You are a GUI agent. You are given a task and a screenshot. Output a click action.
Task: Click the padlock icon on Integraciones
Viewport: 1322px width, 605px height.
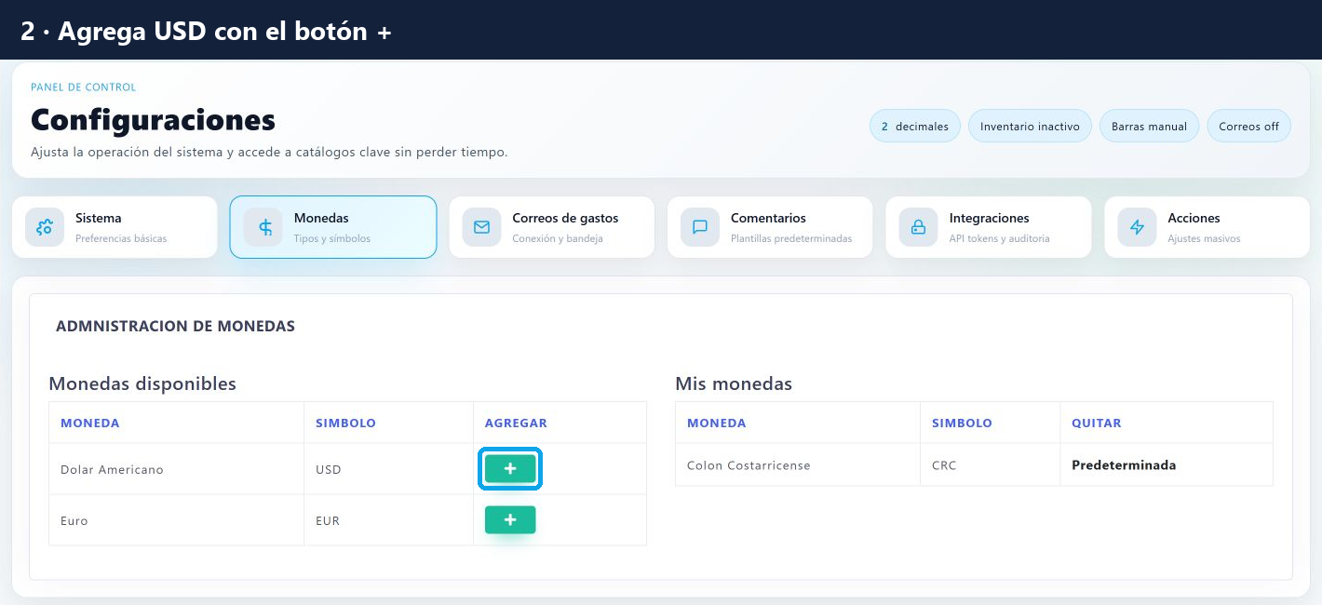(x=918, y=227)
